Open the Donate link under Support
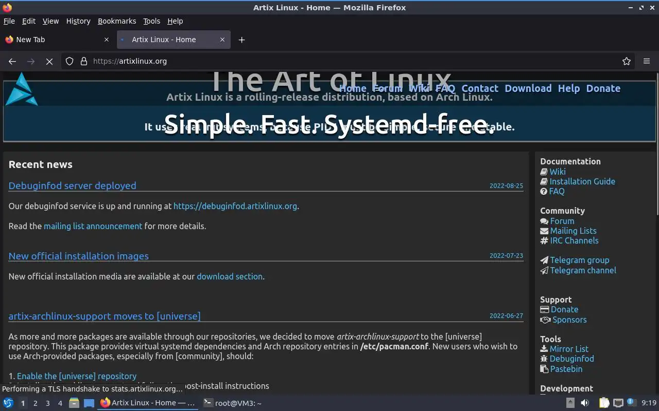 [564, 309]
